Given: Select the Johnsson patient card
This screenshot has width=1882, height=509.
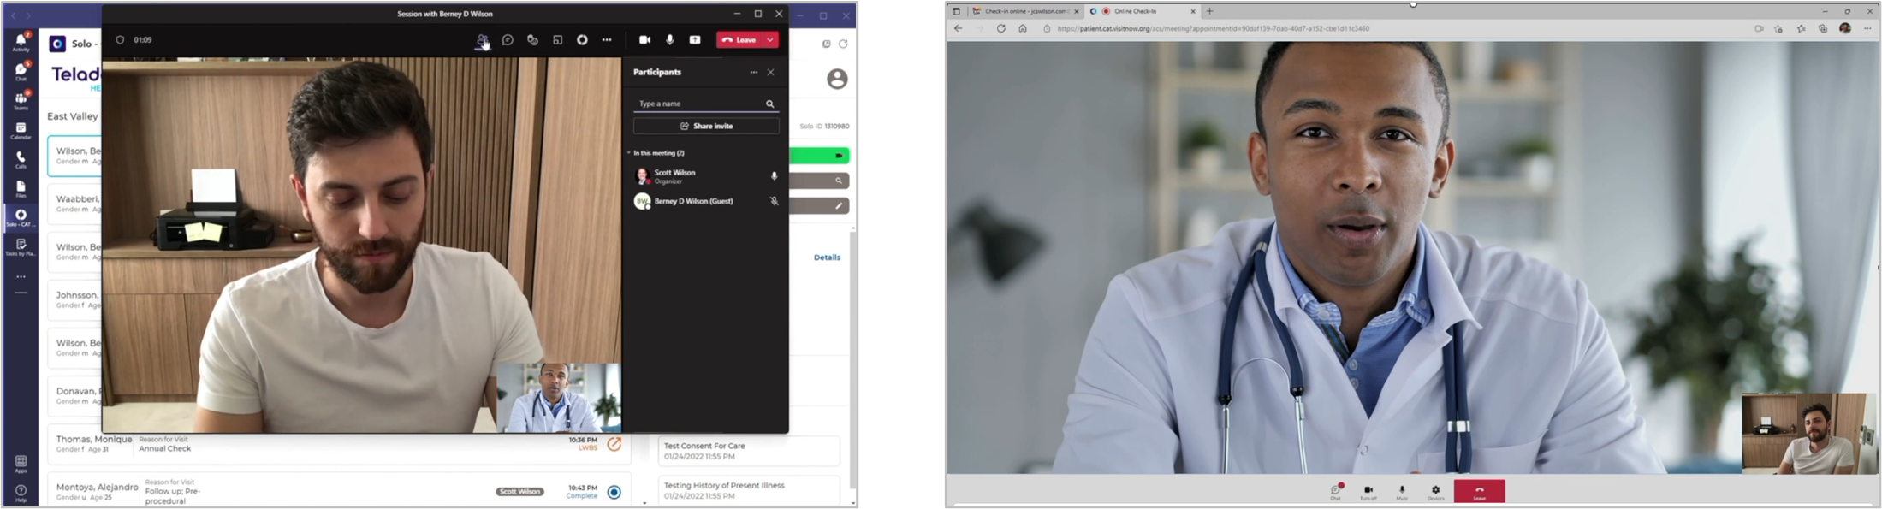Looking at the screenshot, I should click(x=74, y=299).
